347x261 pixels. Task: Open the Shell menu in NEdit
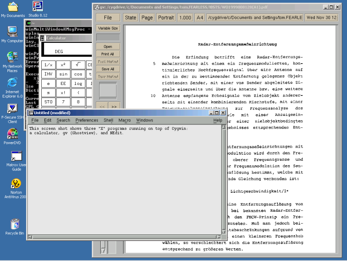point(108,120)
